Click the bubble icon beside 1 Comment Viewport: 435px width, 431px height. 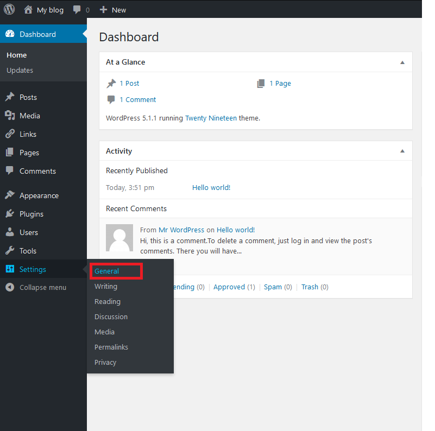(111, 99)
